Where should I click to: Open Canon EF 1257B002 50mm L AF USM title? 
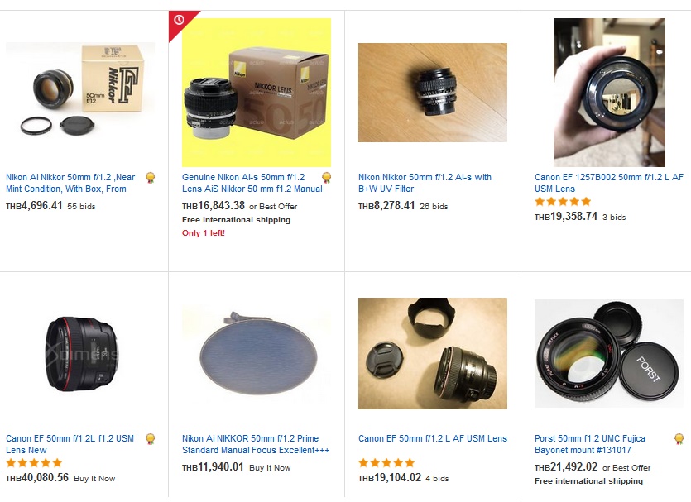[609, 183]
